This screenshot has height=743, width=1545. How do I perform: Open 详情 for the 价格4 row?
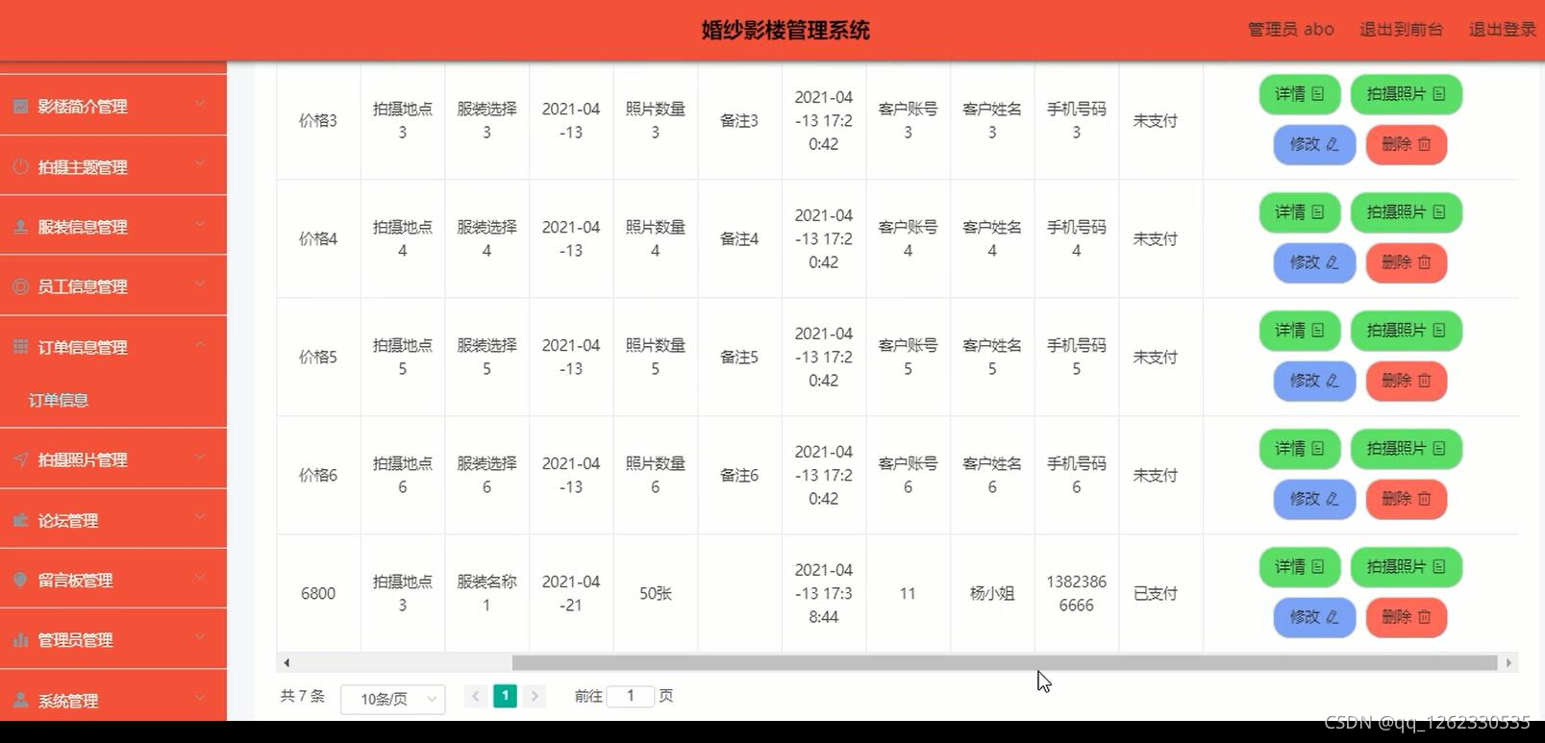[1299, 212]
